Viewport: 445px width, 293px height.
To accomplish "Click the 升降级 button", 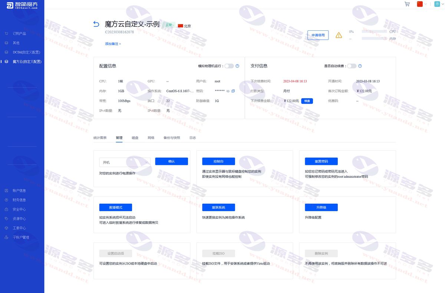I will click(x=322, y=207).
